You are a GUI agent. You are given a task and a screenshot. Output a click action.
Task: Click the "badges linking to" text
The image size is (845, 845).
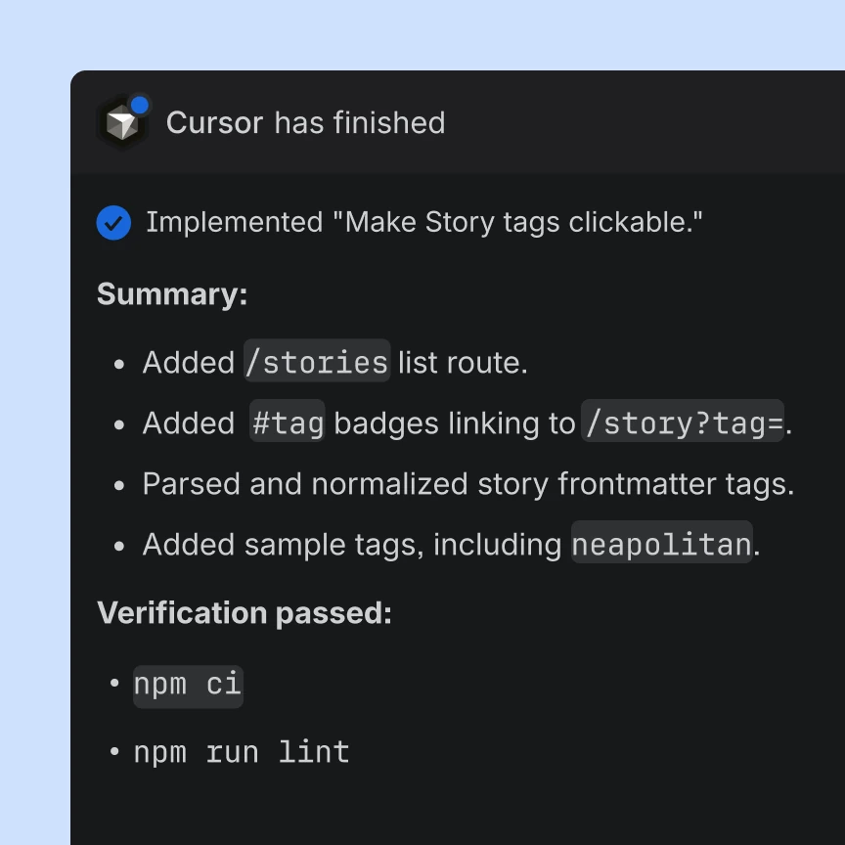455,423
